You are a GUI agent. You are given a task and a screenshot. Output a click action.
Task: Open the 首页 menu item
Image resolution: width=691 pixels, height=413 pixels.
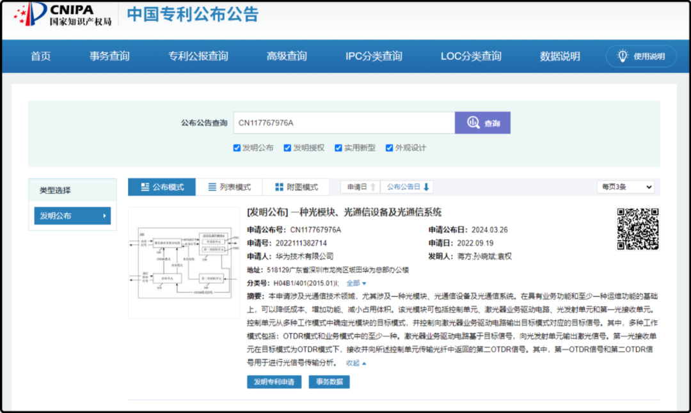[40, 56]
